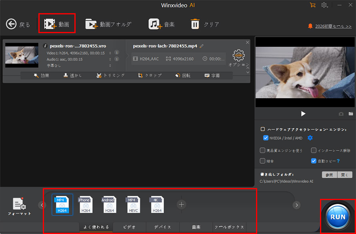Open 字幕 subtitle tool
Image resolution: width=356 pixels, height=234 pixels.
pyautogui.click(x=212, y=75)
